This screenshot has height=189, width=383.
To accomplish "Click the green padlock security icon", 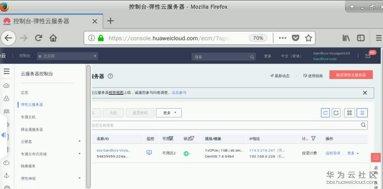I will click(101, 38).
